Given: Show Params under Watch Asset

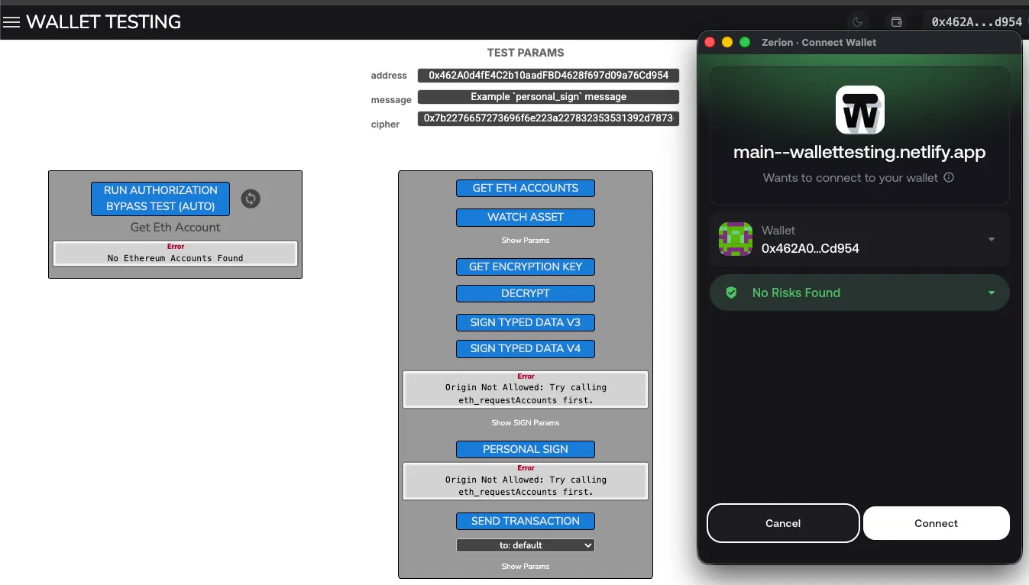Looking at the screenshot, I should (x=525, y=240).
